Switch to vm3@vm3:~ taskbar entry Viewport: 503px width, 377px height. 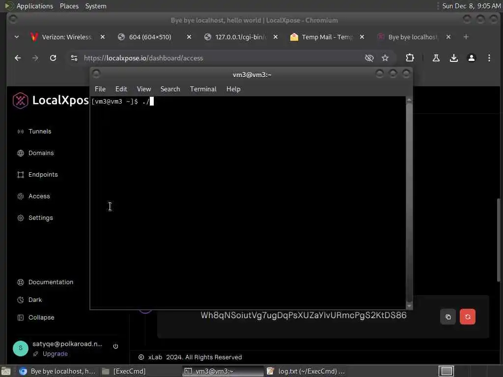click(223, 371)
